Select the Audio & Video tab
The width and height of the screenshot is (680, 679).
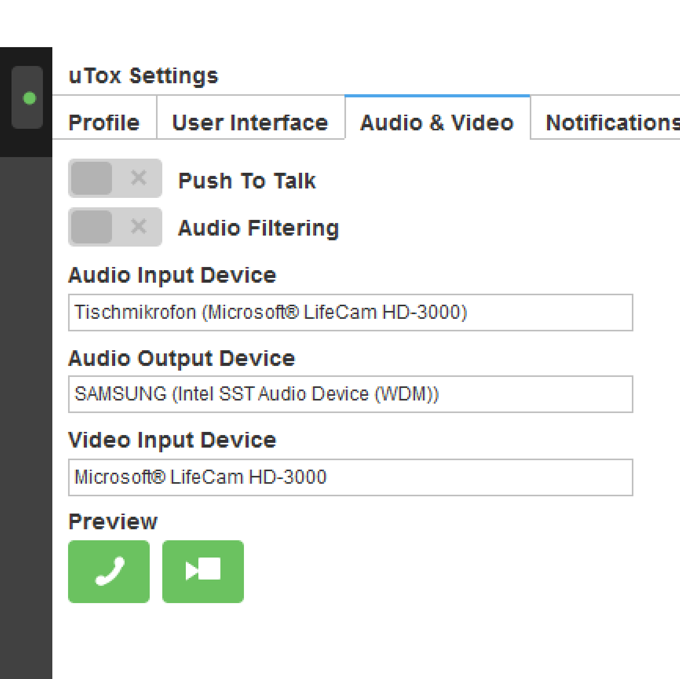pyautogui.click(x=437, y=123)
